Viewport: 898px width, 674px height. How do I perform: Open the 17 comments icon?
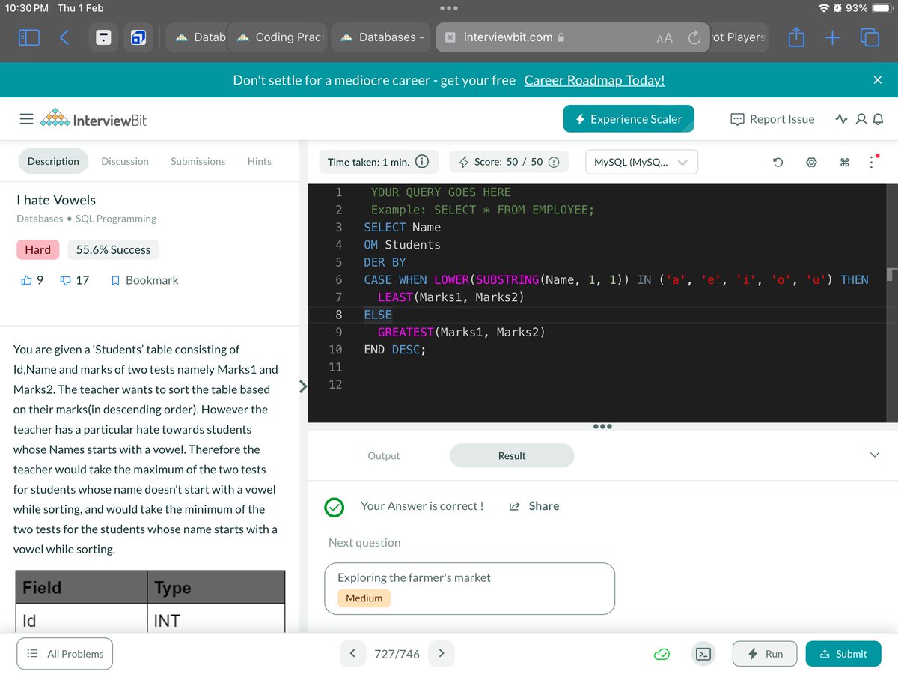(65, 280)
